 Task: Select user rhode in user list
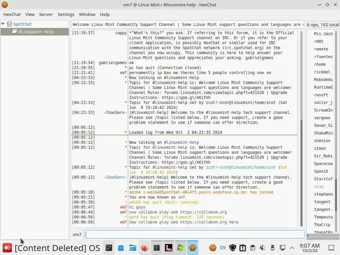coord(320,64)
